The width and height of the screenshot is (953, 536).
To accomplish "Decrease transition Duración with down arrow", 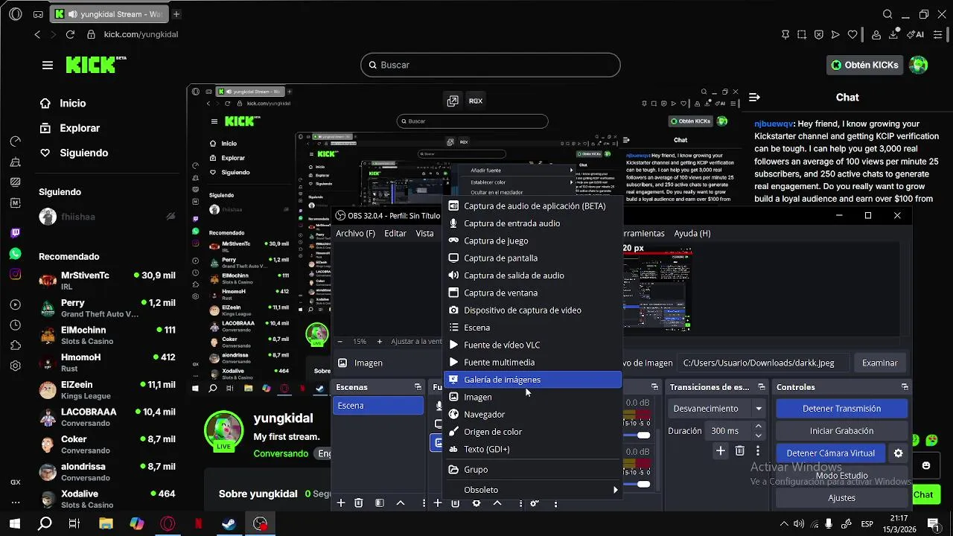I will pyautogui.click(x=759, y=435).
